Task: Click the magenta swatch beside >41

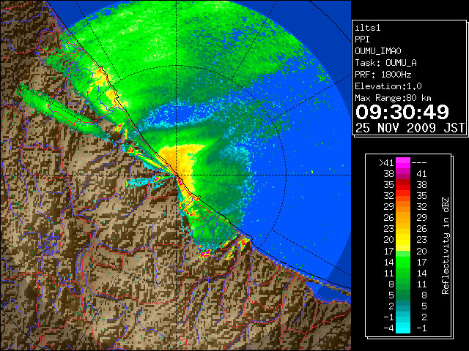Action: [403, 163]
